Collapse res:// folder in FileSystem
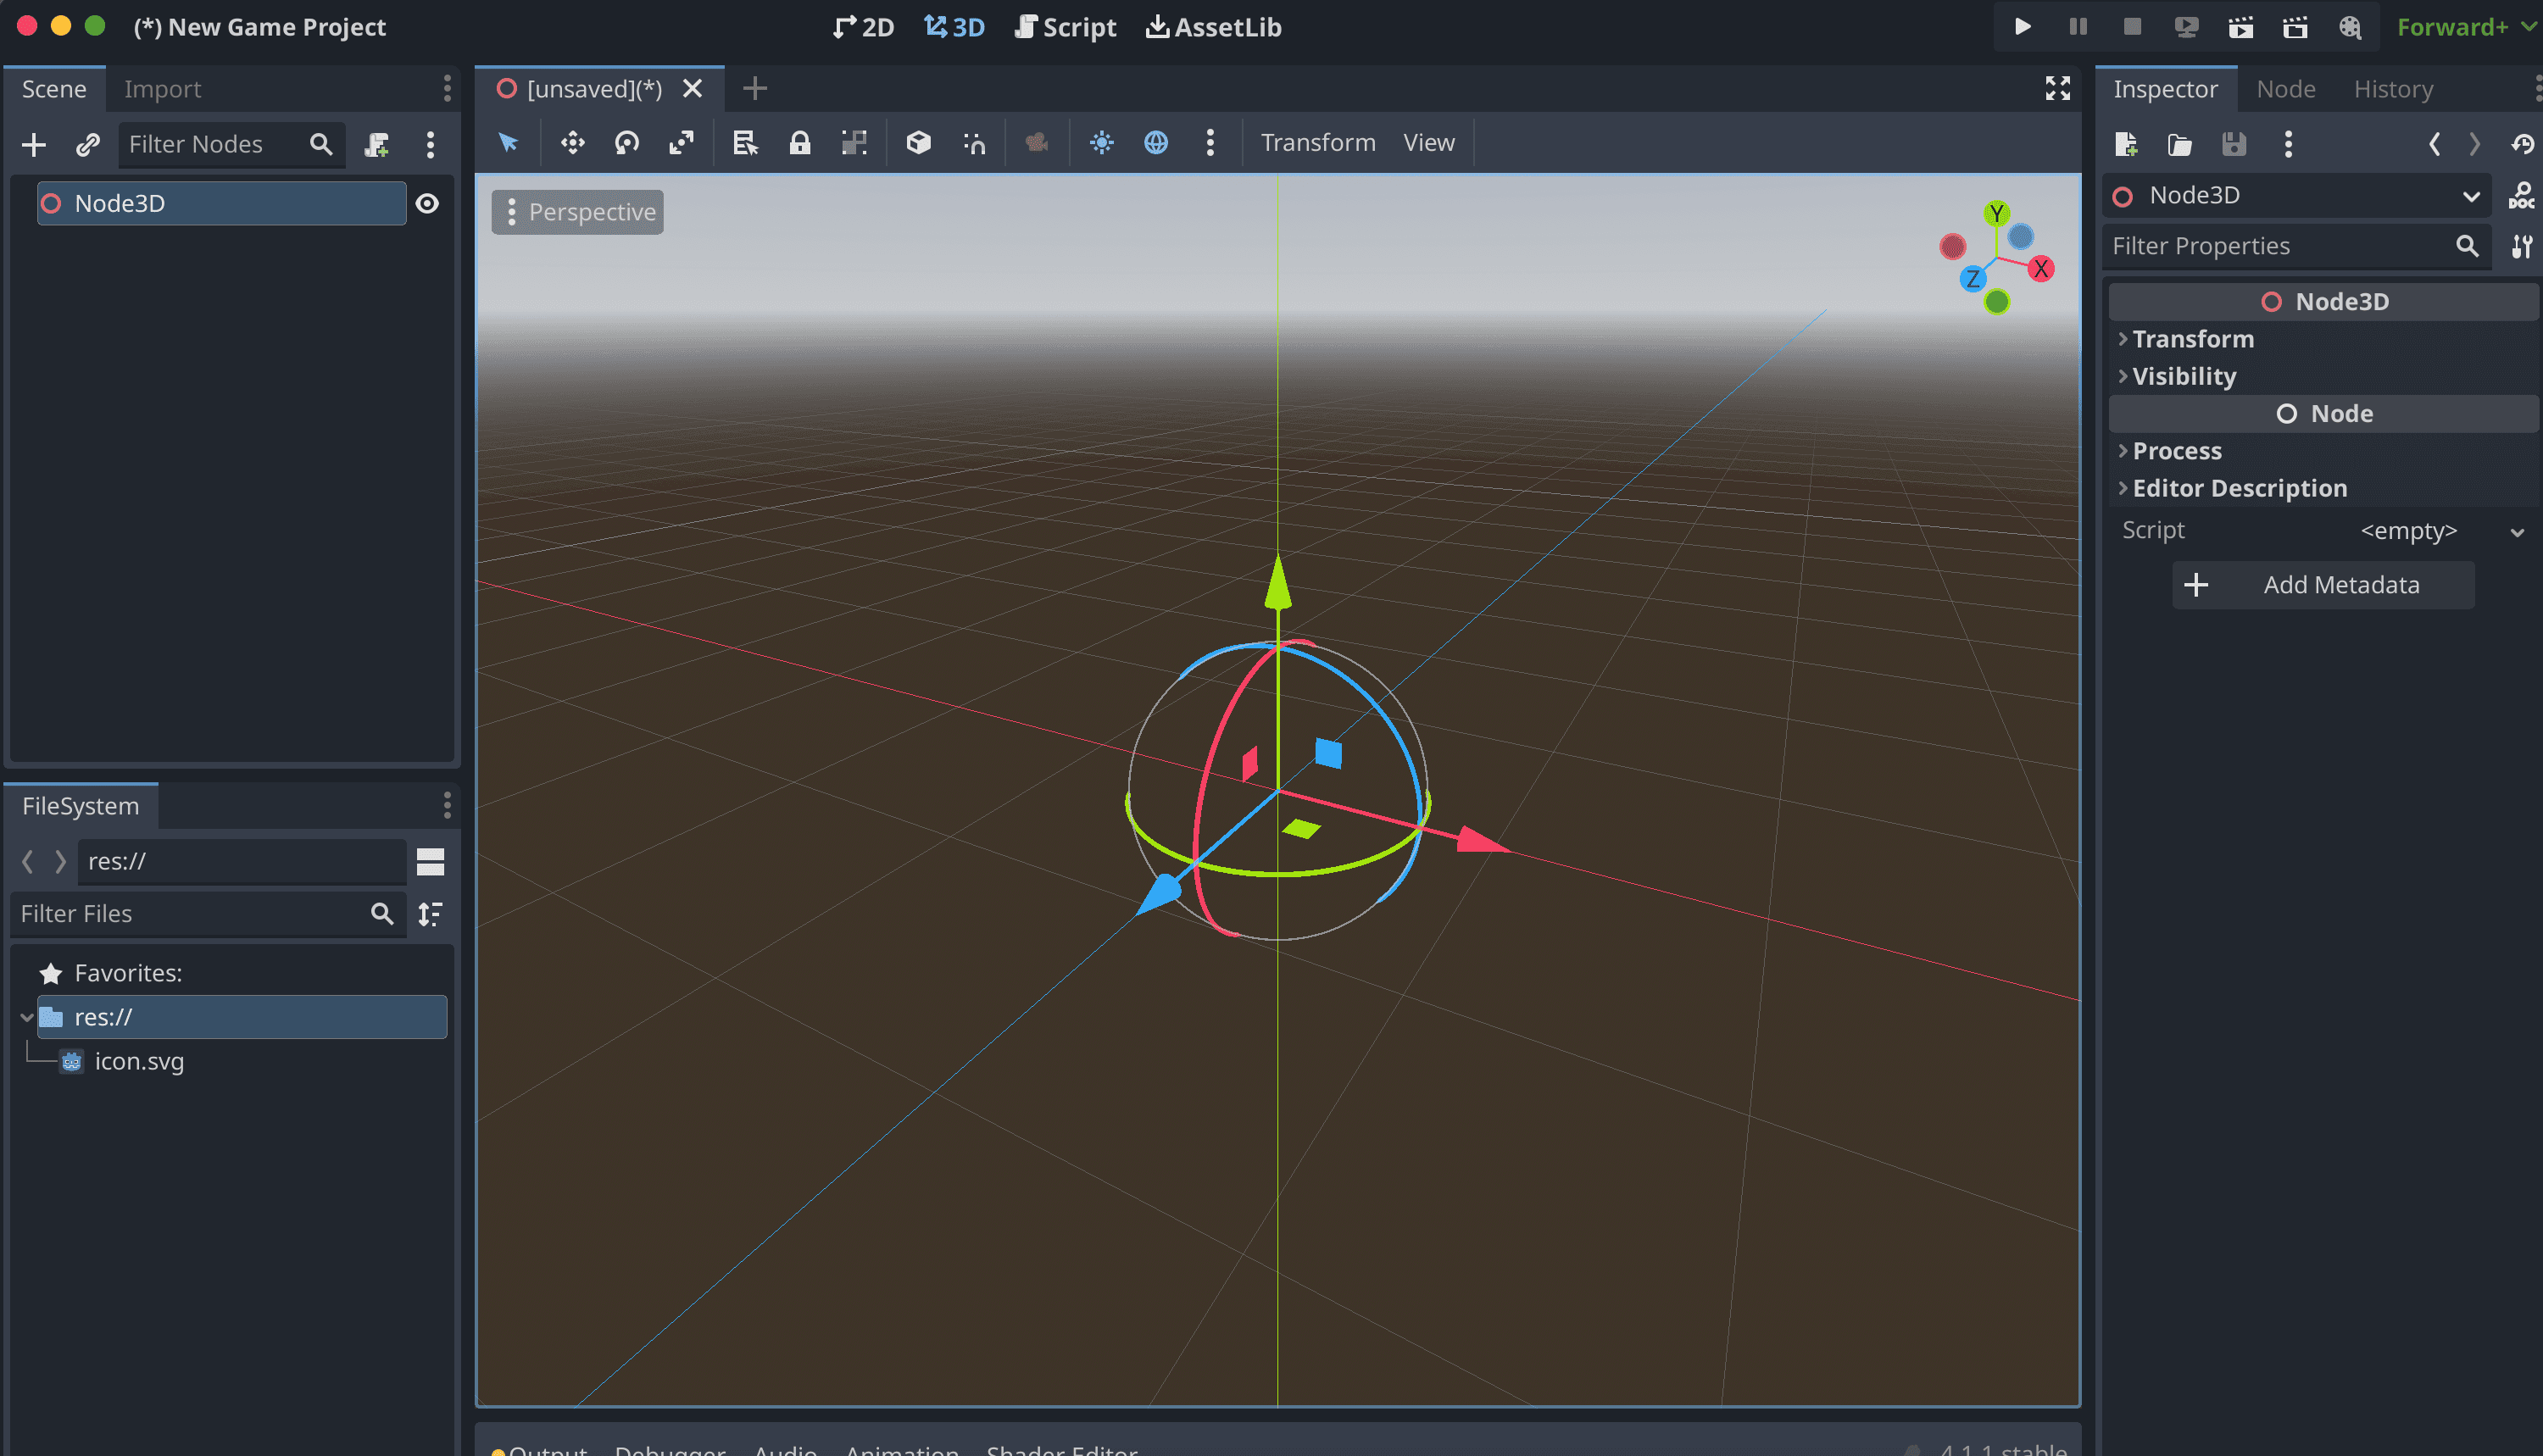This screenshot has height=1456, width=2543. 27,1018
